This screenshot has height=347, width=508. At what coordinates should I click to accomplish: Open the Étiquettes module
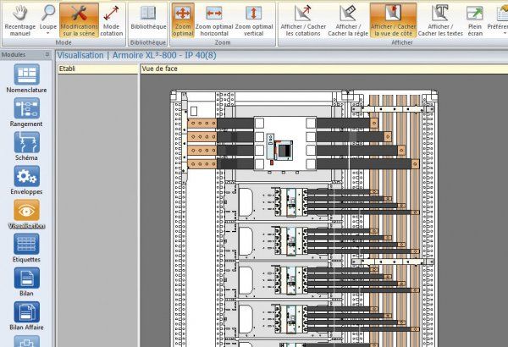point(27,250)
